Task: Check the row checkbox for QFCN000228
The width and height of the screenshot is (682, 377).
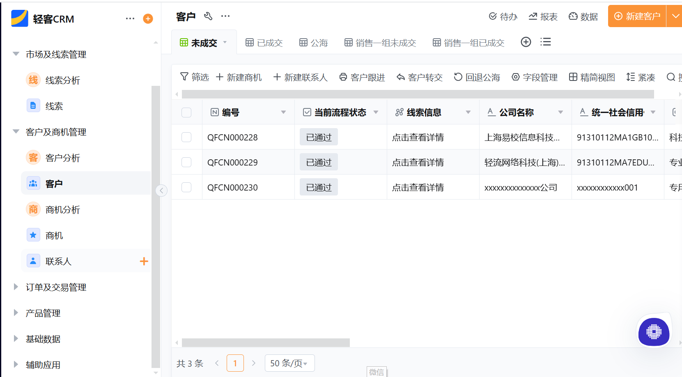Action: pyautogui.click(x=187, y=137)
